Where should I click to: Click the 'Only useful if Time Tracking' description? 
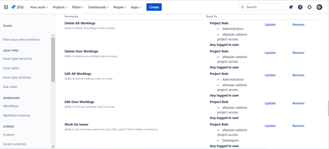pyautogui.click(x=135, y=130)
